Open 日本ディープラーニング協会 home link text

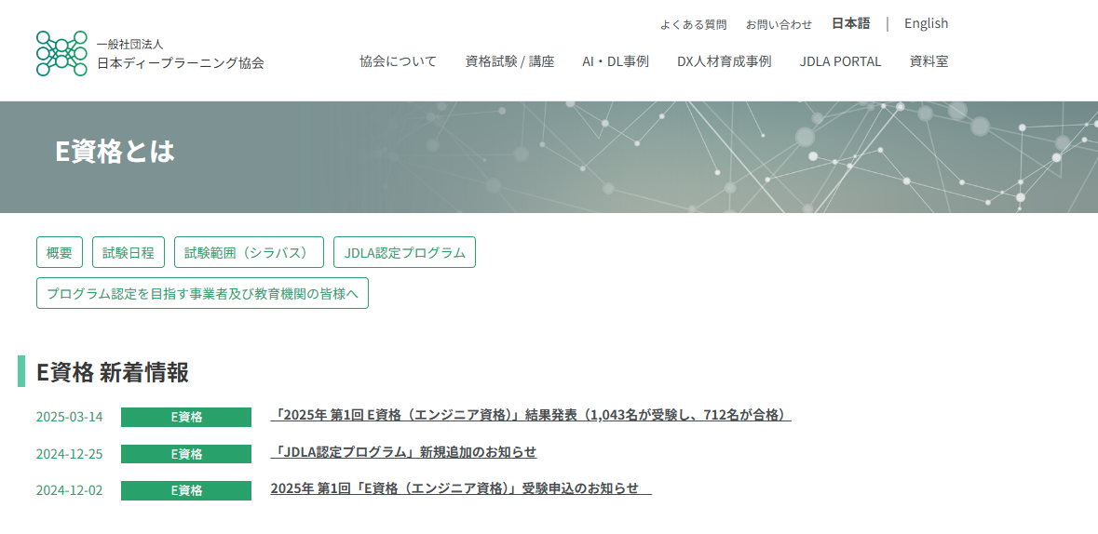[x=181, y=63]
